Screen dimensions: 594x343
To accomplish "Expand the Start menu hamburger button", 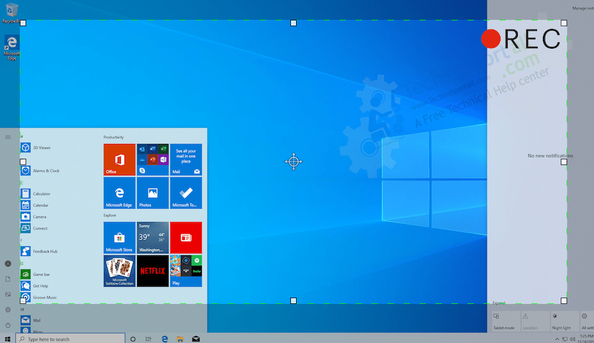I will [8, 137].
